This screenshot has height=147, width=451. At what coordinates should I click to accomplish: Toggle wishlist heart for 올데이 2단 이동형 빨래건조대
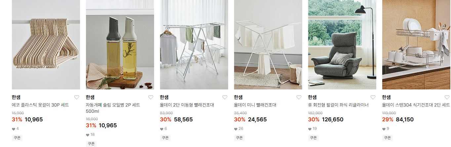coord(225,97)
